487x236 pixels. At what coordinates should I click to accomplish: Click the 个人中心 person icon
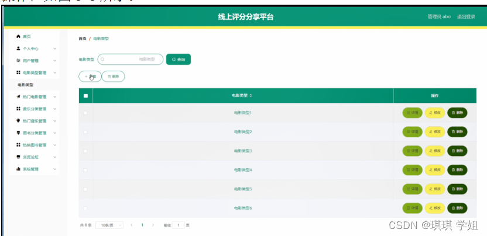tap(18, 48)
